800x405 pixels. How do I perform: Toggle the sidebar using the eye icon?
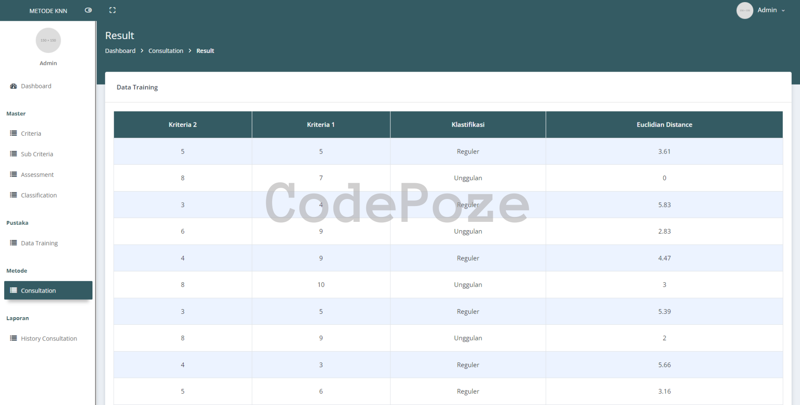(x=88, y=10)
